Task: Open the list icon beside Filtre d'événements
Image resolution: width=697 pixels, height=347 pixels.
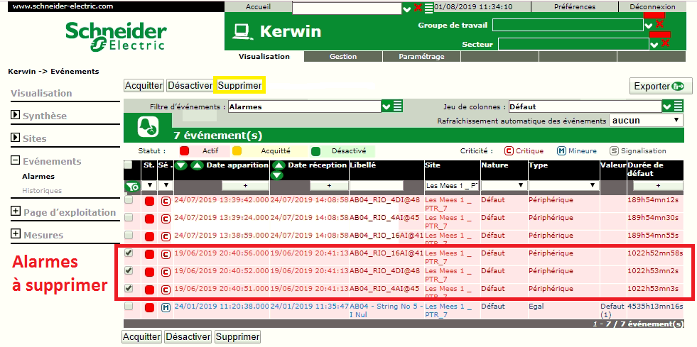Action: pyautogui.click(x=398, y=106)
